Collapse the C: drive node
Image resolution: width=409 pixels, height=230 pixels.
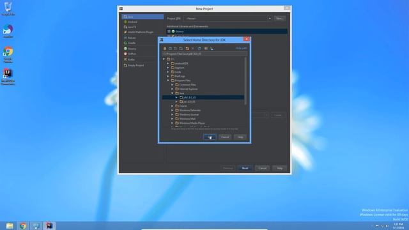click(164, 59)
